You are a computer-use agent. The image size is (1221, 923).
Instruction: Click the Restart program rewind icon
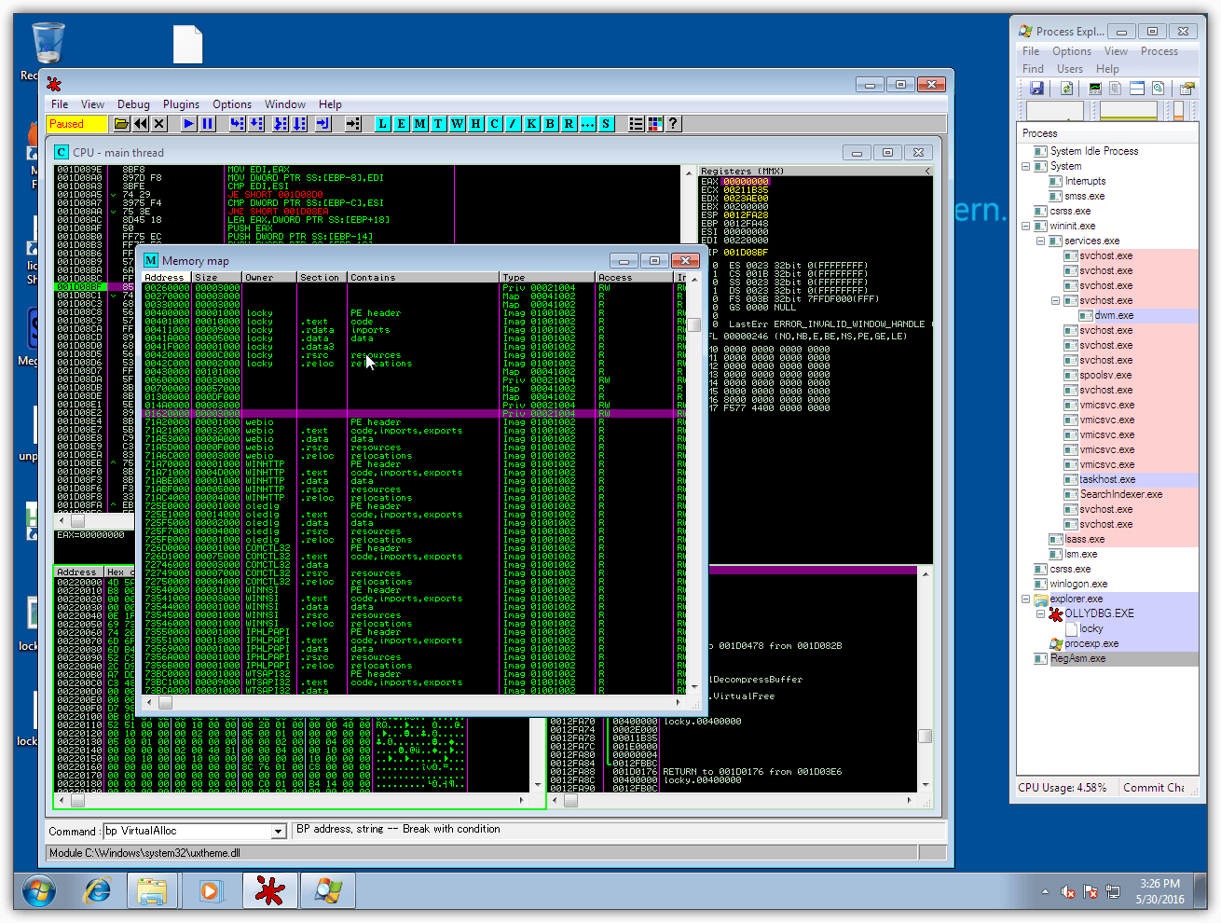click(x=141, y=123)
